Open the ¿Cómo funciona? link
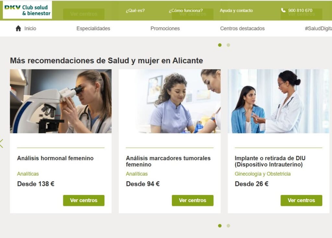 (x=186, y=10)
